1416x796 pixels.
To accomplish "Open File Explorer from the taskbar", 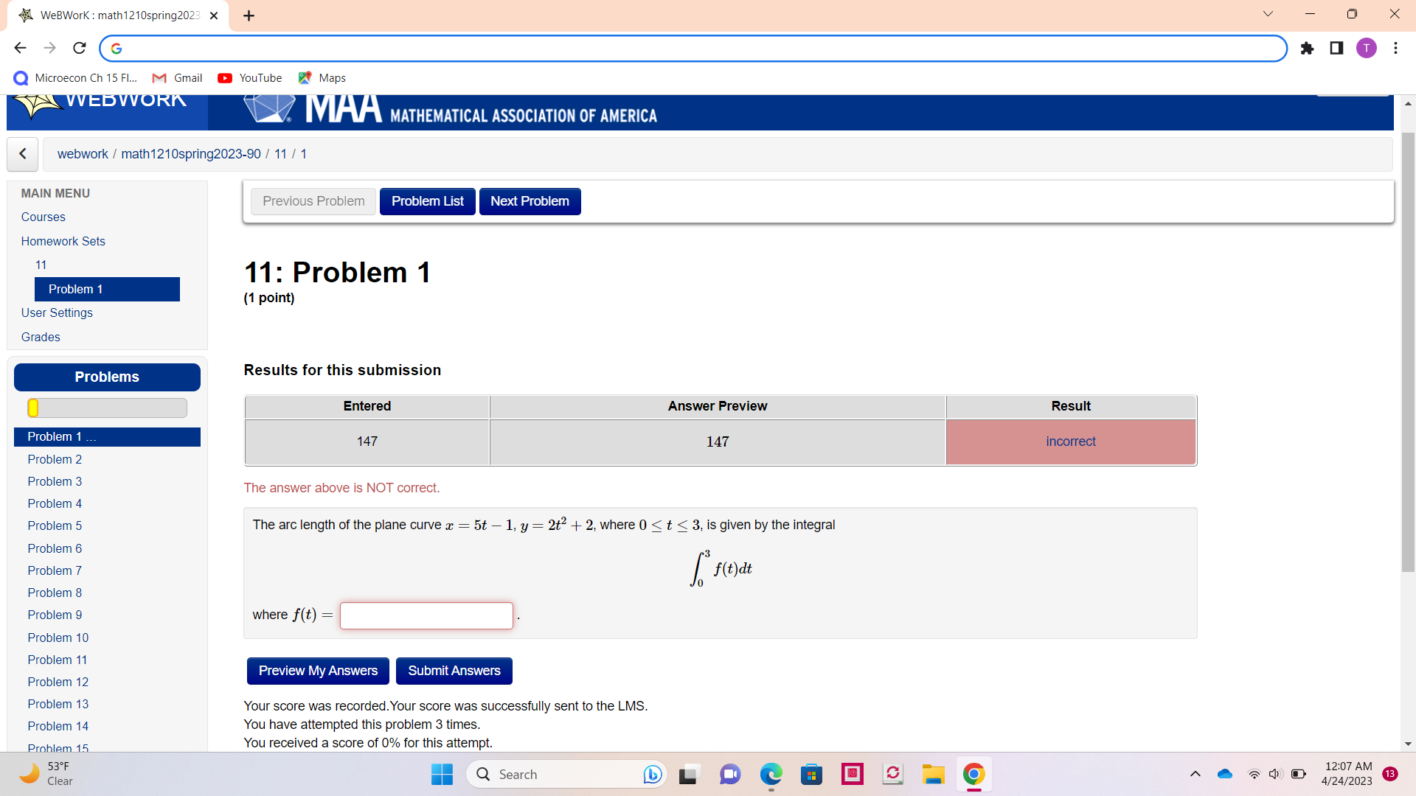I will tap(933, 774).
